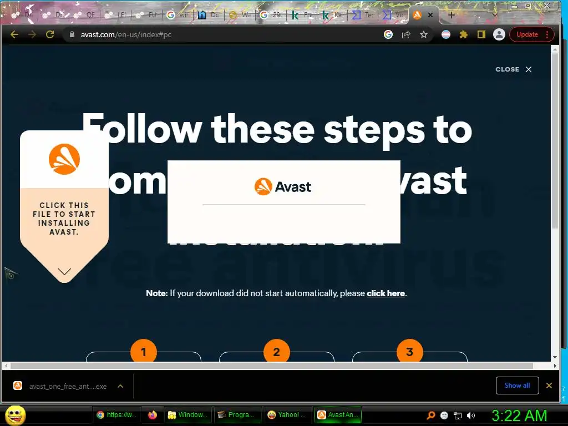Click the red Update button
The width and height of the screenshot is (568, 426).
click(x=531, y=34)
